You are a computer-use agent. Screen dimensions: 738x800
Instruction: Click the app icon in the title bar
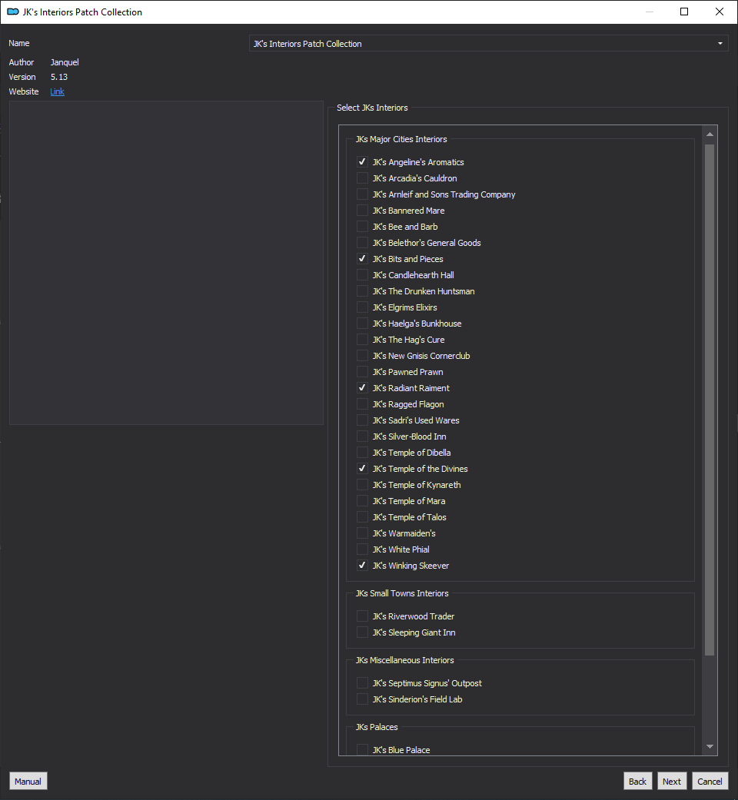pyautogui.click(x=13, y=12)
